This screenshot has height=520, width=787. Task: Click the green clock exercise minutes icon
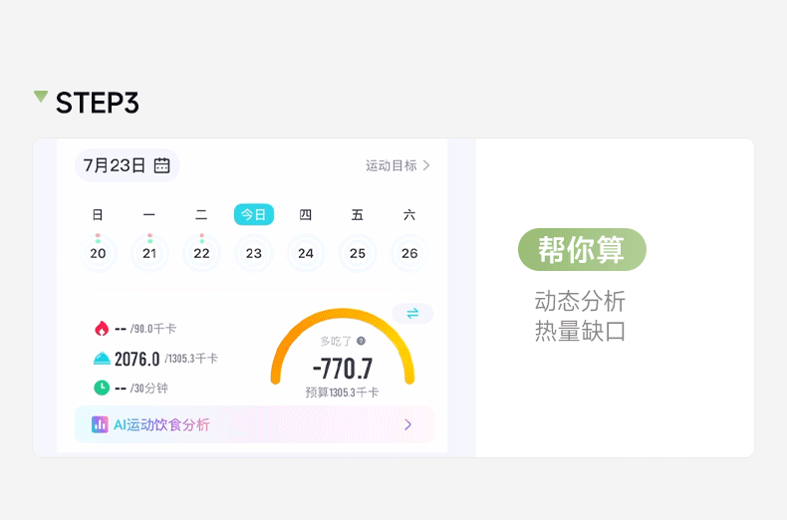[x=101, y=388]
